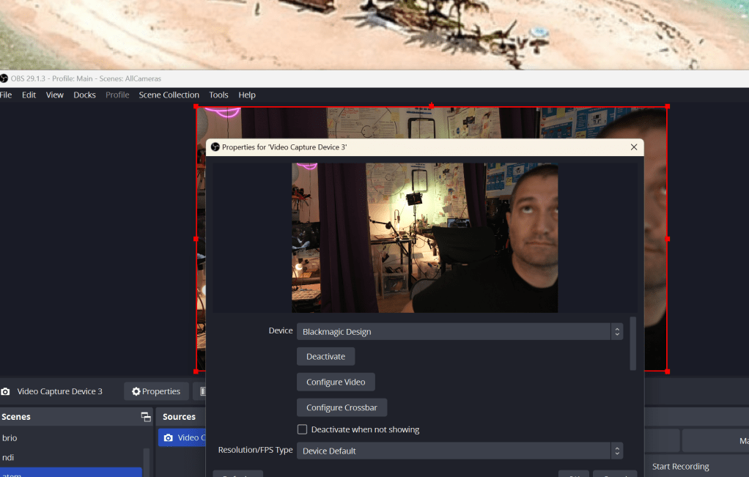Viewport: 749px width, 477px height.
Task: Click the OBS main window title bar text
Action: [86, 79]
